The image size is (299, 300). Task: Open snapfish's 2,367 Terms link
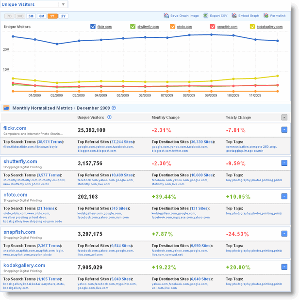click(49, 246)
